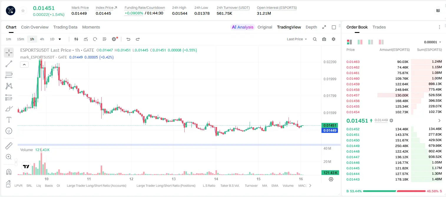
Task: Enable the LPVR indicator
Action: click(19, 186)
